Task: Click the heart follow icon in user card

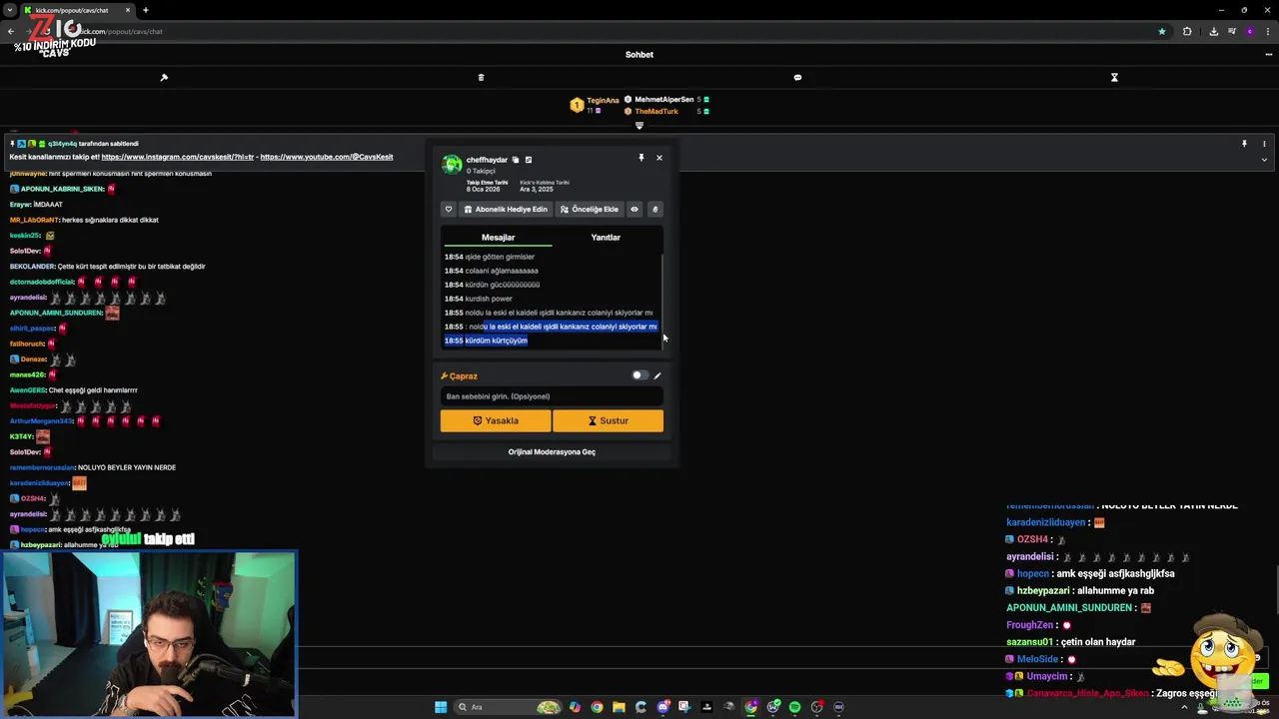Action: (x=449, y=209)
